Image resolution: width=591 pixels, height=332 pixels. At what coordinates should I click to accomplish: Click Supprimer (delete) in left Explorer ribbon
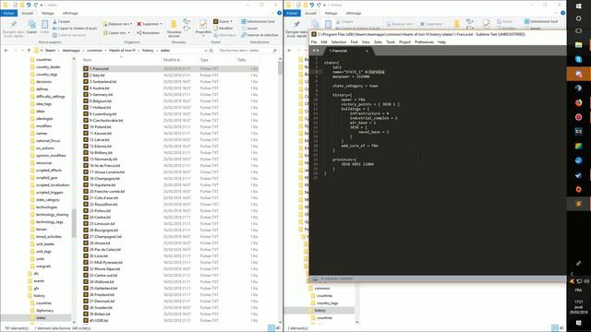(150, 24)
